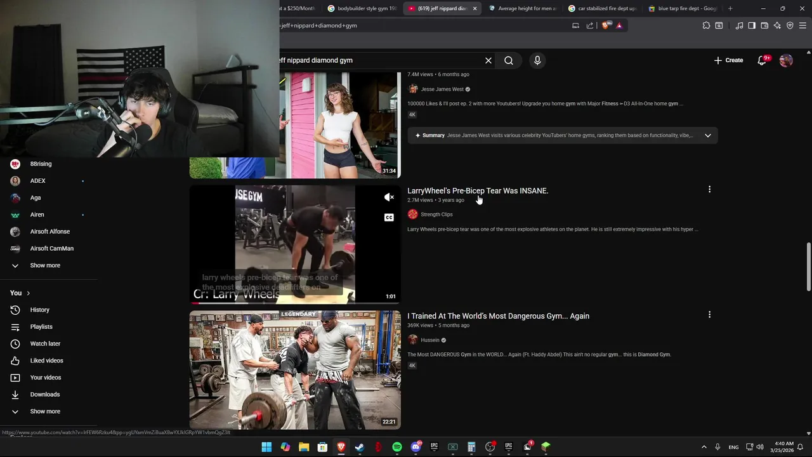Open the 88rising subscription channel
This screenshot has width=812, height=457.
(x=41, y=164)
